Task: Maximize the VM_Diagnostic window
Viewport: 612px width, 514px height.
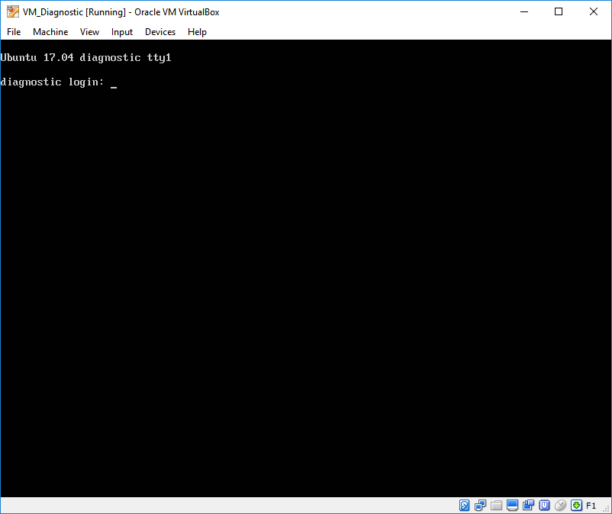Action: 559,11
